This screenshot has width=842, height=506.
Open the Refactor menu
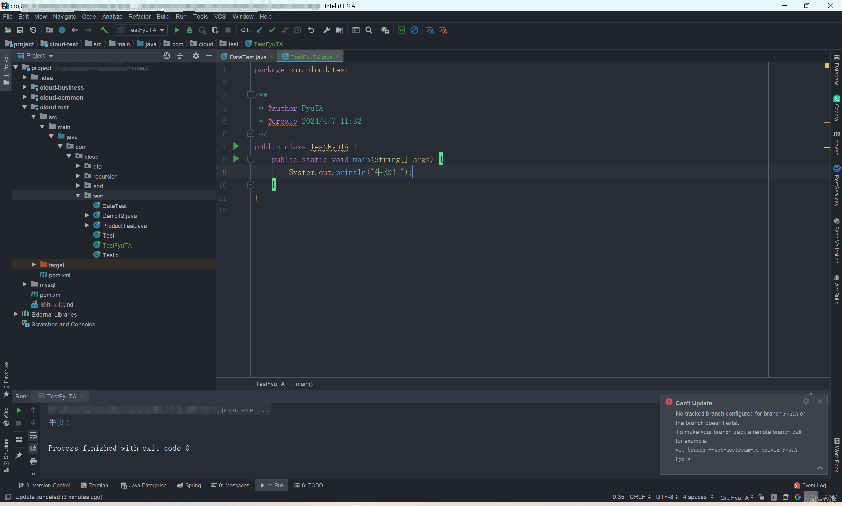tap(139, 17)
